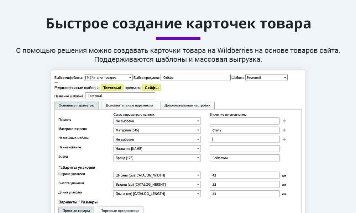Click the Название шаблона input field
The height and width of the screenshot is (213, 356).
[x=120, y=95]
